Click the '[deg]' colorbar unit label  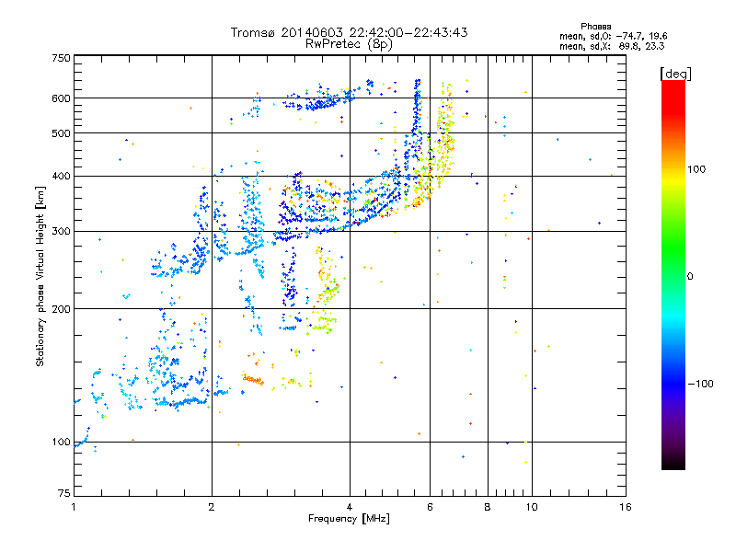click(x=675, y=74)
